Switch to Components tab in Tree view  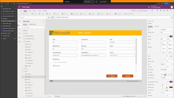(x=32, y=24)
